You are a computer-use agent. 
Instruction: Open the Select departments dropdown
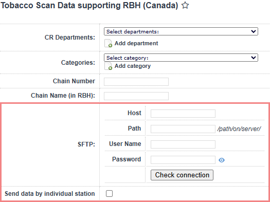tap(181, 31)
